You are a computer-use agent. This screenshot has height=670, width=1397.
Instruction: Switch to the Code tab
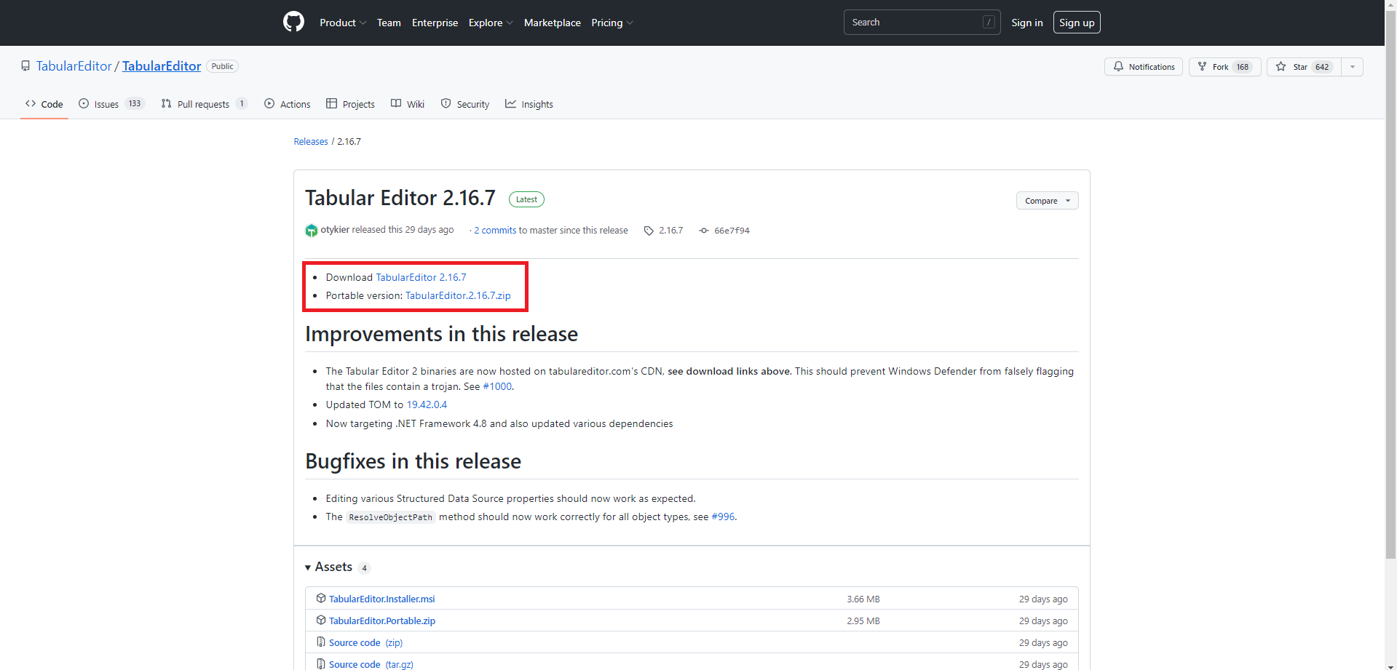pyautogui.click(x=44, y=104)
